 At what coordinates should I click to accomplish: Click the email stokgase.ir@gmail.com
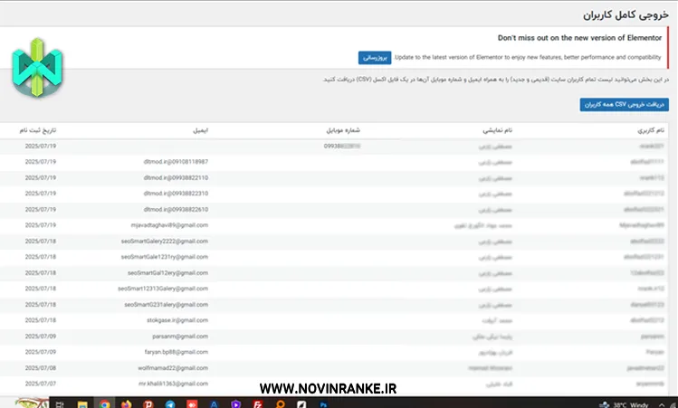(177, 320)
